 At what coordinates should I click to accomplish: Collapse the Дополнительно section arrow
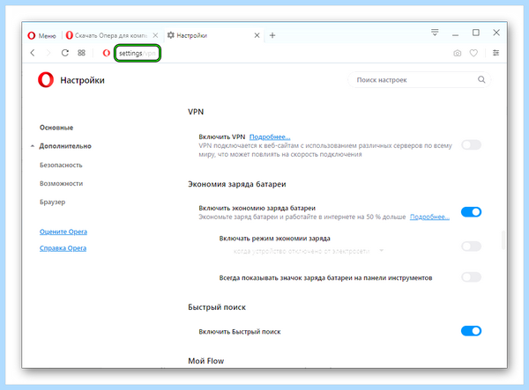[33, 146]
